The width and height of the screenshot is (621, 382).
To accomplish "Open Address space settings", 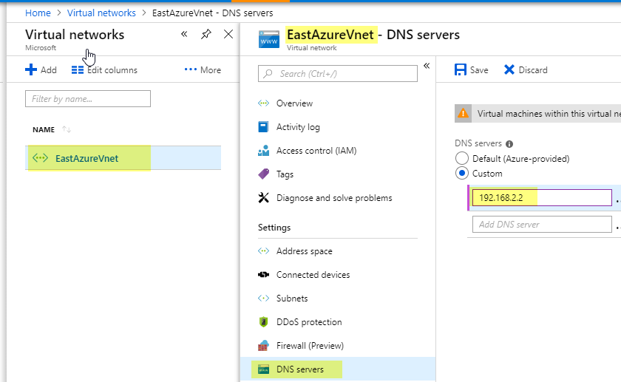I will (304, 251).
